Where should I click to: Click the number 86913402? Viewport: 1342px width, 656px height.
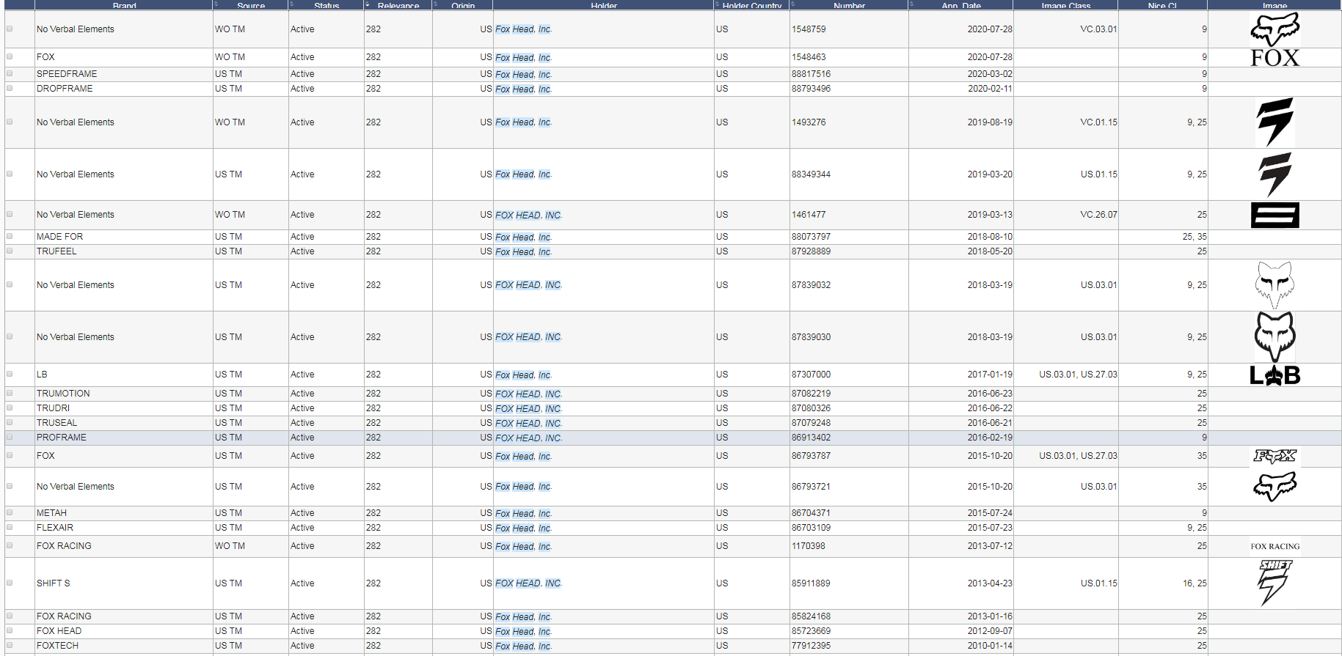click(812, 438)
